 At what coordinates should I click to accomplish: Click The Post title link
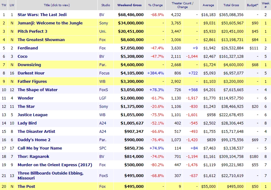26,186
